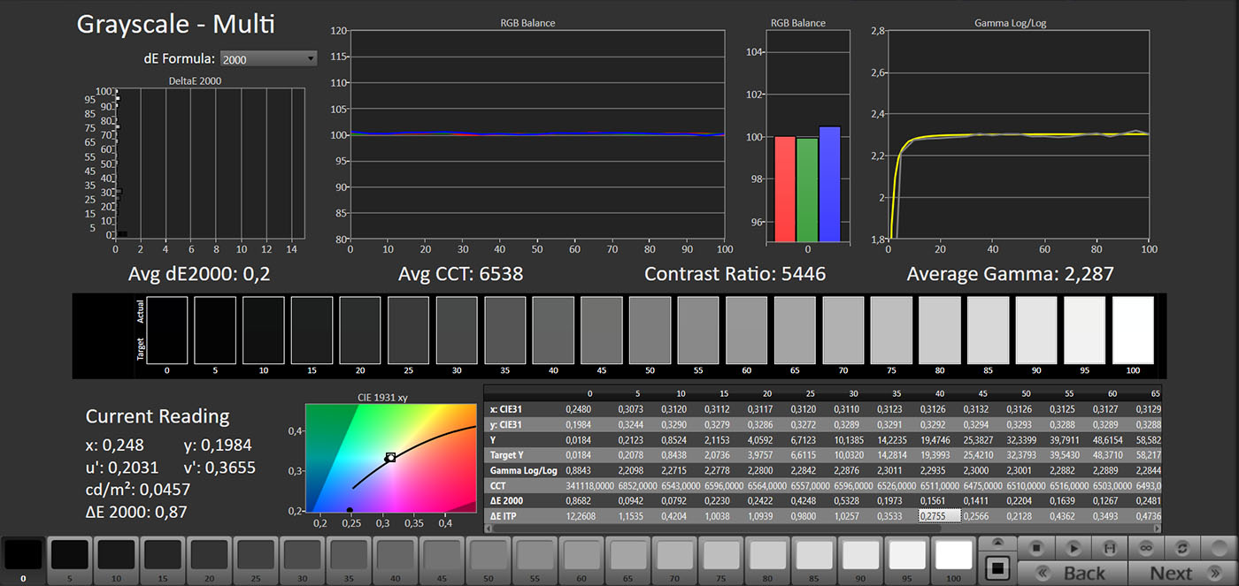Screen dimensions: 1239x586
Task: Click the Back navigation button
Action: tap(1072, 573)
